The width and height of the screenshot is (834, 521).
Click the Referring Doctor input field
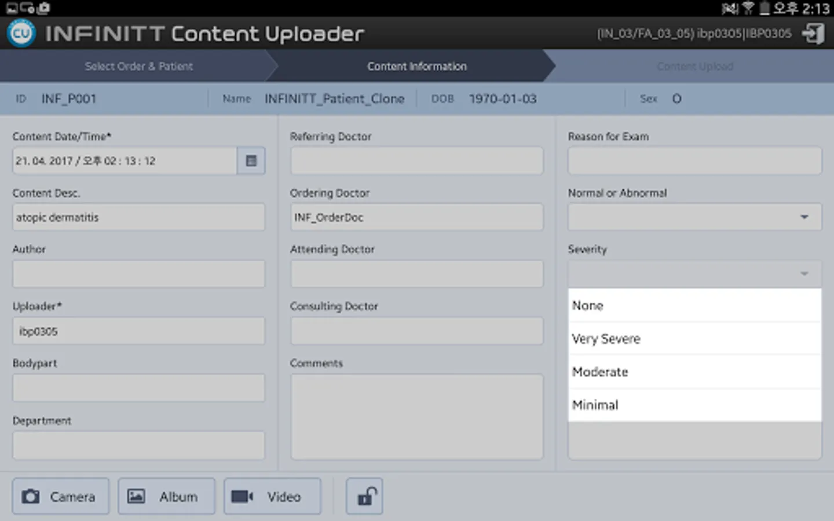point(416,161)
